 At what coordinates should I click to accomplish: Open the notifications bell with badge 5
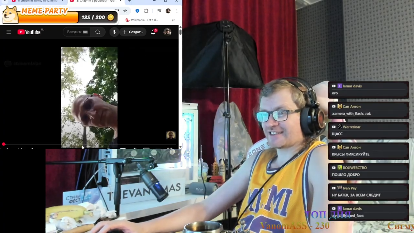(154, 32)
